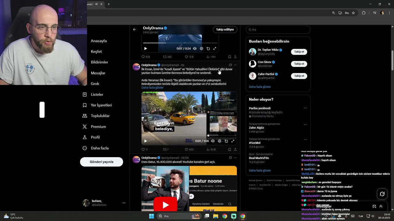Open the Real Madrid'de trend

coord(259,158)
